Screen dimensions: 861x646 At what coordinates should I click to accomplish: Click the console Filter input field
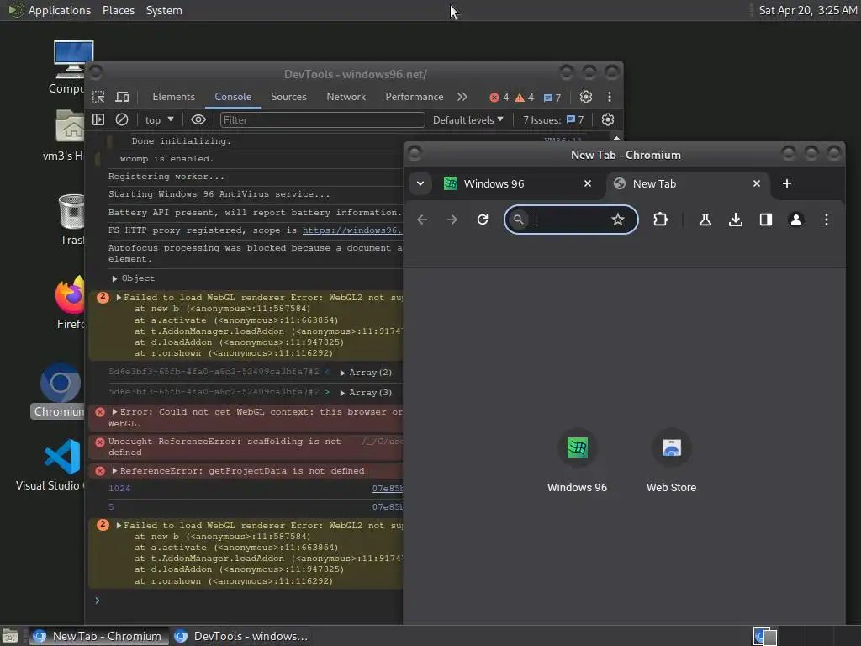click(322, 119)
